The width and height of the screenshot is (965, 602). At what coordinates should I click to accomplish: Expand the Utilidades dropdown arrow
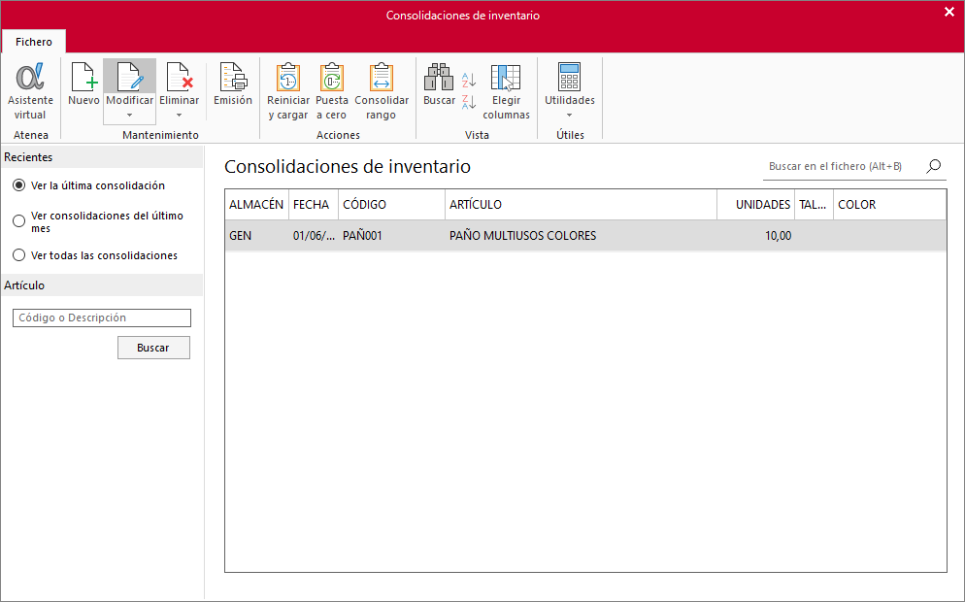coord(569,116)
